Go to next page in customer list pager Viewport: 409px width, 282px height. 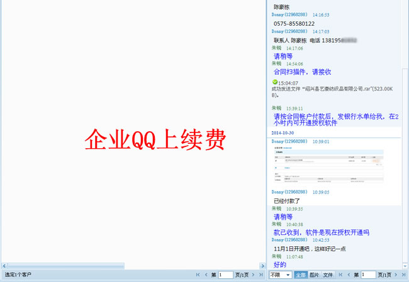(x=253, y=274)
